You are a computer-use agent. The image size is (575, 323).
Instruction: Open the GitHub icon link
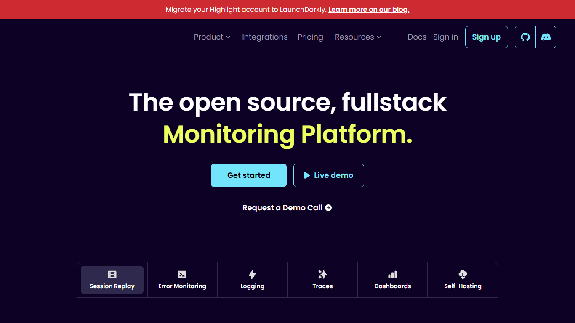tap(525, 37)
